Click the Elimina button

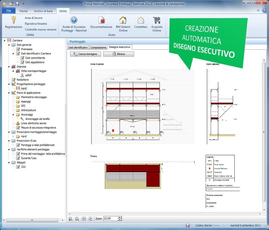119,54
